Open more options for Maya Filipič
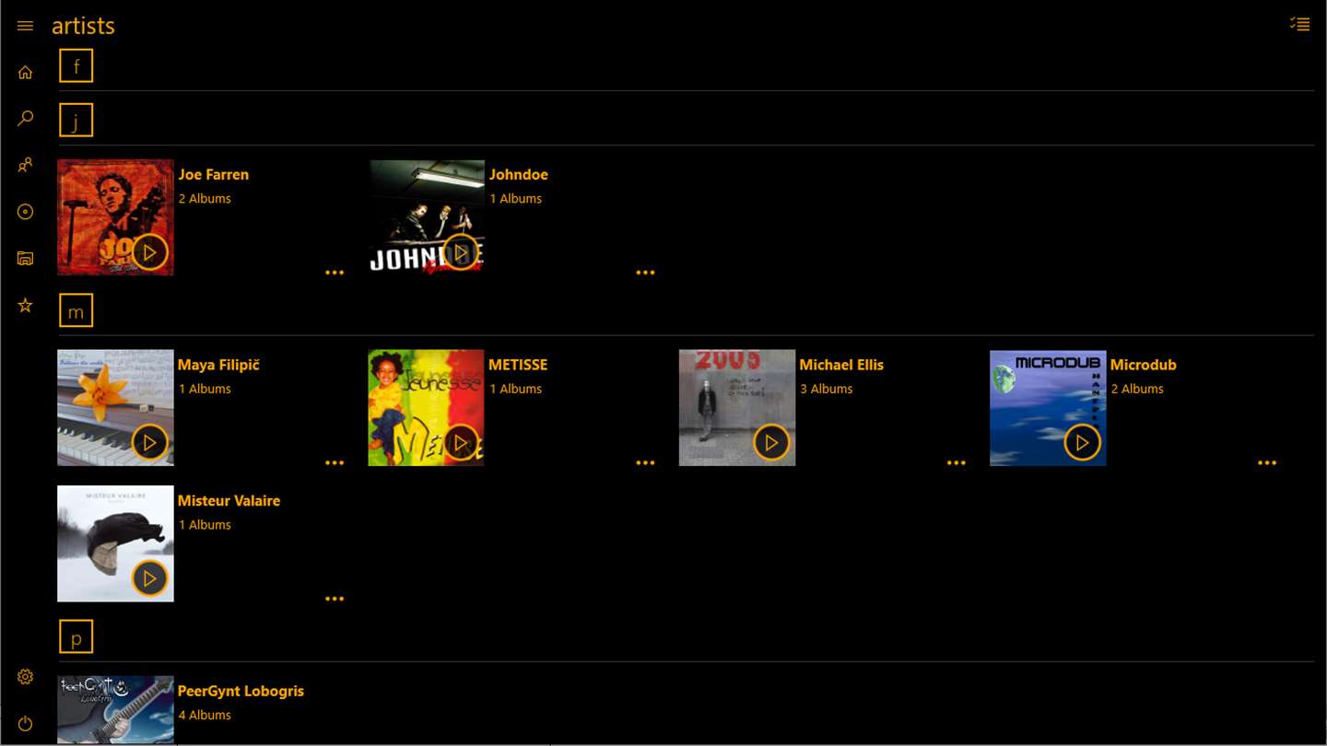This screenshot has width=1327, height=746. click(x=335, y=463)
